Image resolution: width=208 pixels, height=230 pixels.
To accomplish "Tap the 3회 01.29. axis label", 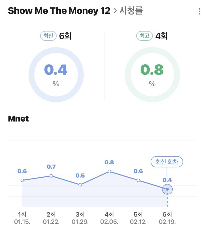I will coord(80,218).
